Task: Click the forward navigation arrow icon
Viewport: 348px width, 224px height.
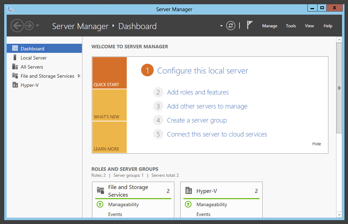Action: tap(29, 26)
